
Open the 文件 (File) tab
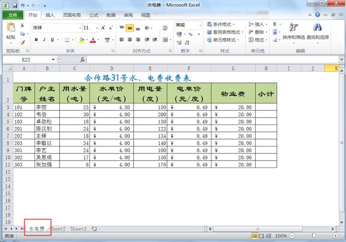[x=12, y=15]
